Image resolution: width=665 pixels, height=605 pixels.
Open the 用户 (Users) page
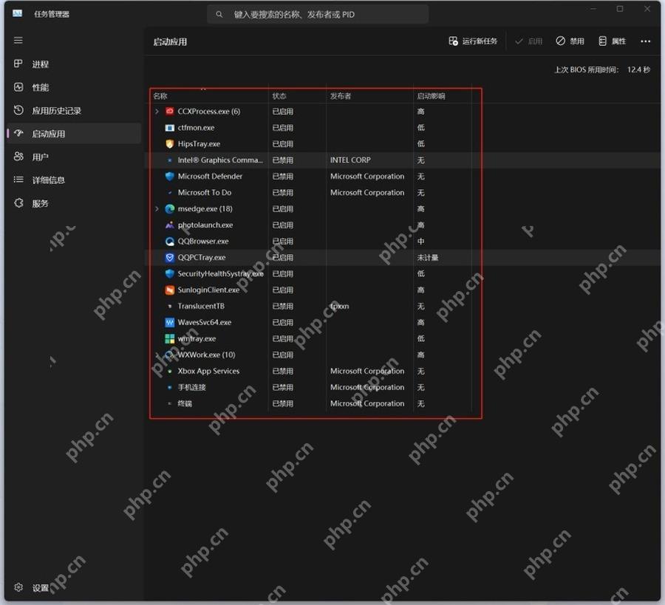pos(74,157)
